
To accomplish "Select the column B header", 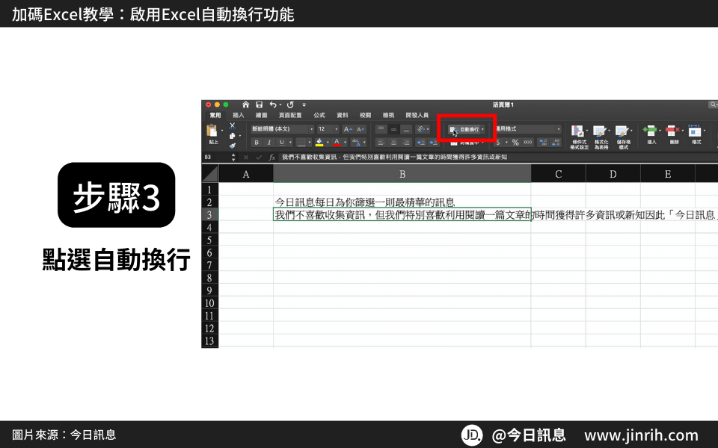I will (402, 174).
